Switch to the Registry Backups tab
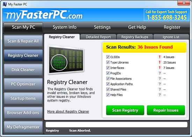 pyautogui.click(x=135, y=37)
